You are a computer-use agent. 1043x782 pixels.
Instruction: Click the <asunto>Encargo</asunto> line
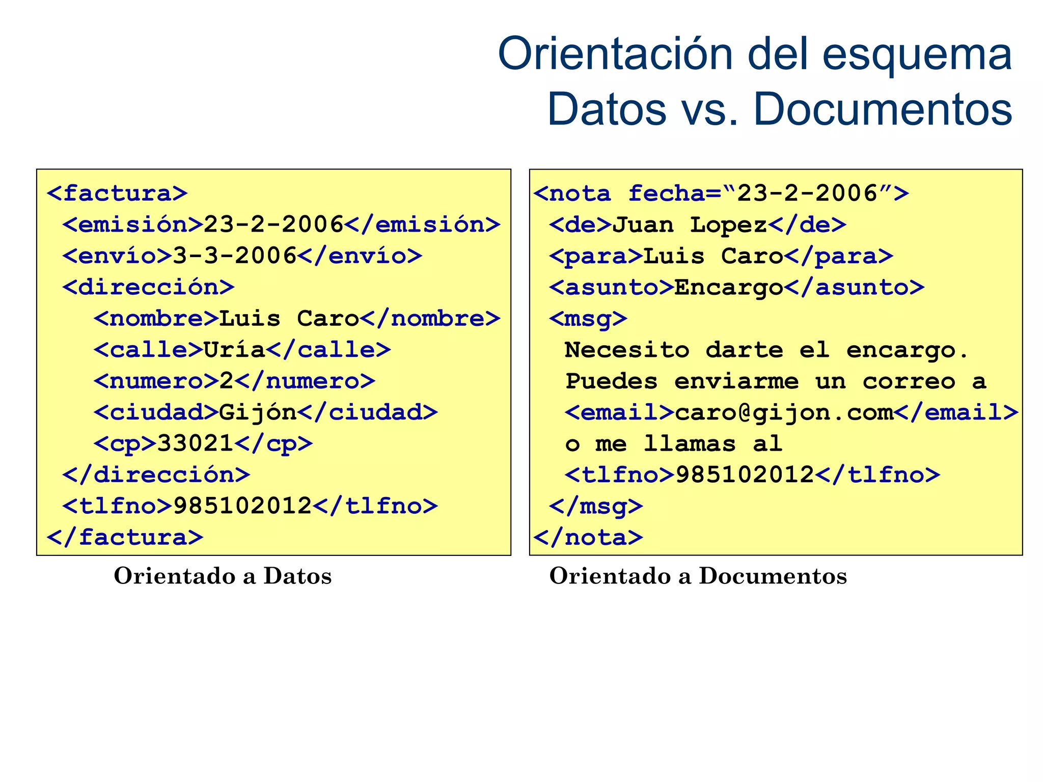point(737,287)
